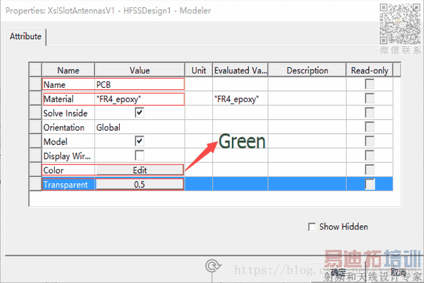This screenshot has height=283, width=424.
Task: Select the Material row label cell
Action: pos(68,99)
